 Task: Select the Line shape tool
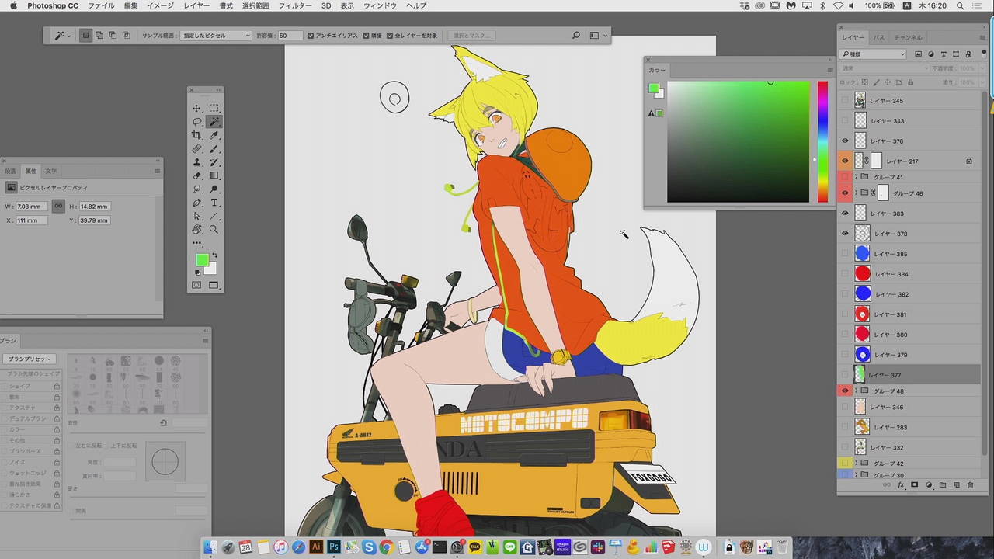214,217
